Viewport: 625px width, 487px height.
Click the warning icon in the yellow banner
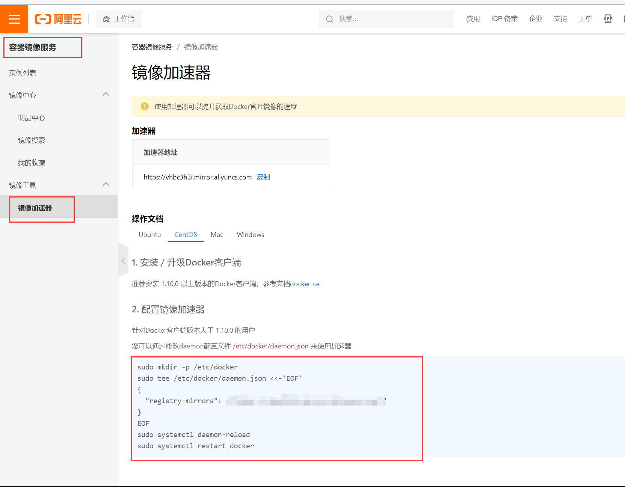(x=144, y=106)
